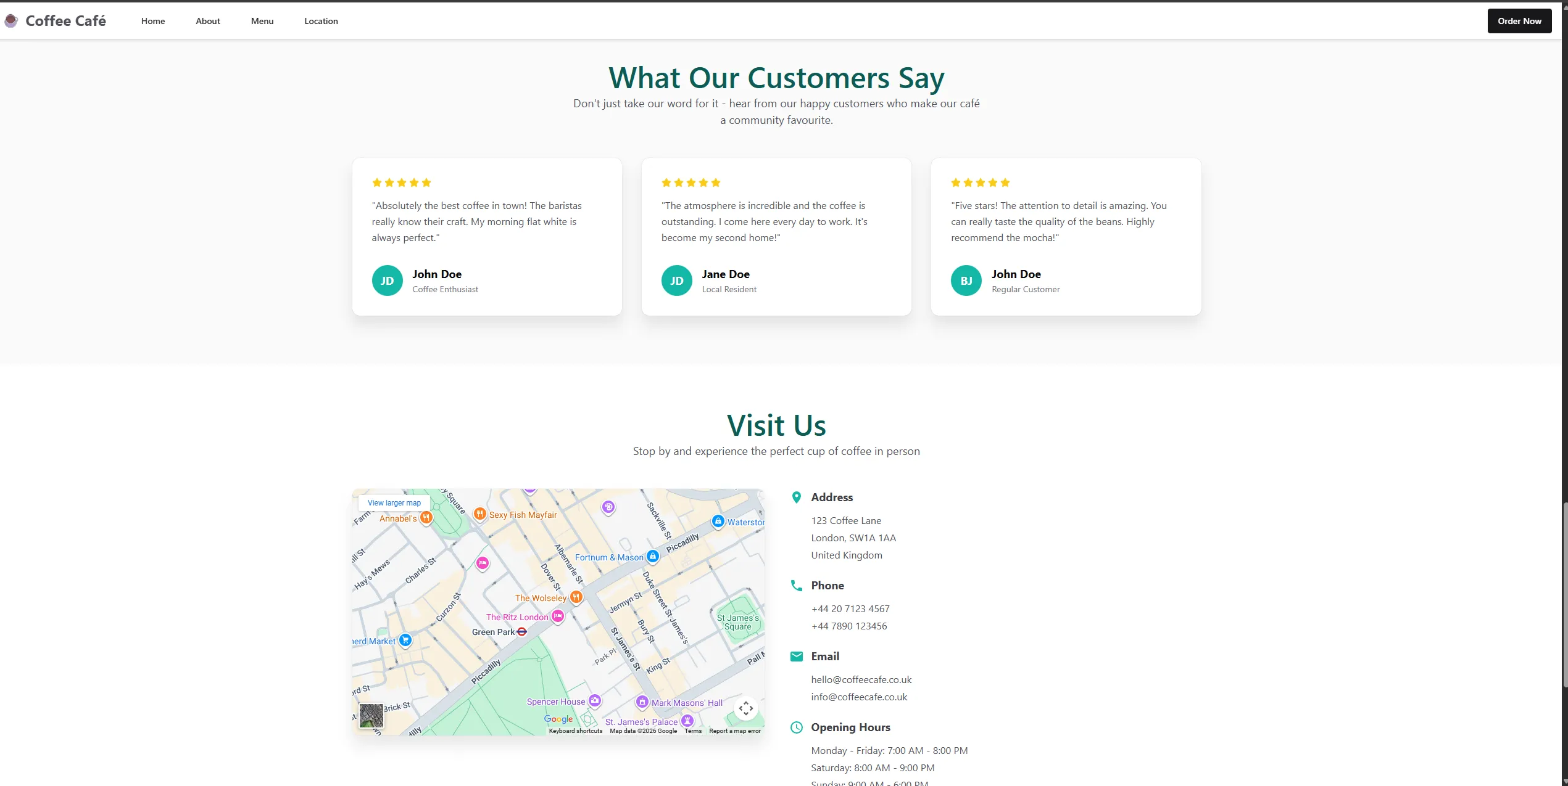Image resolution: width=1568 pixels, height=786 pixels.
Task: Click the Sexy Fish Mayfair restaurant marker
Action: point(479,514)
